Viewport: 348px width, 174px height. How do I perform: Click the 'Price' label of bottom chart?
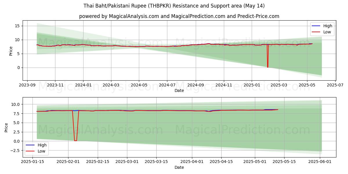pyautogui.click(x=6, y=127)
